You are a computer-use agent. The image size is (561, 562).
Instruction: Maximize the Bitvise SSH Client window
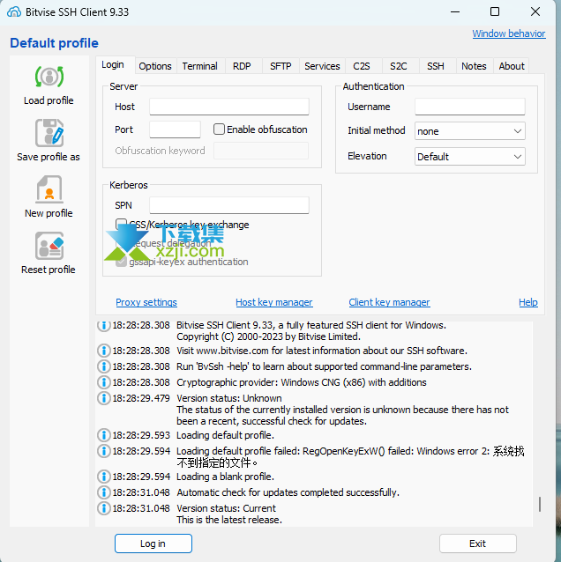pos(495,11)
